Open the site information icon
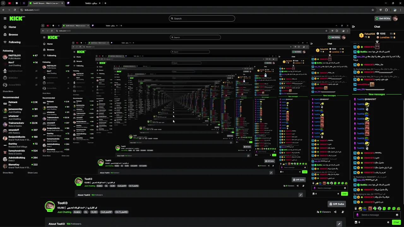 pos(22,10)
